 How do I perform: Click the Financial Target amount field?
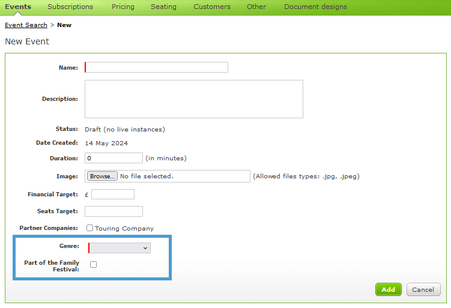pos(113,195)
